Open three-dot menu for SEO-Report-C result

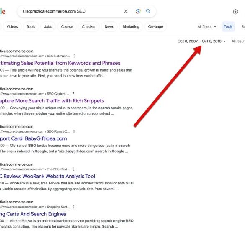(74, 131)
